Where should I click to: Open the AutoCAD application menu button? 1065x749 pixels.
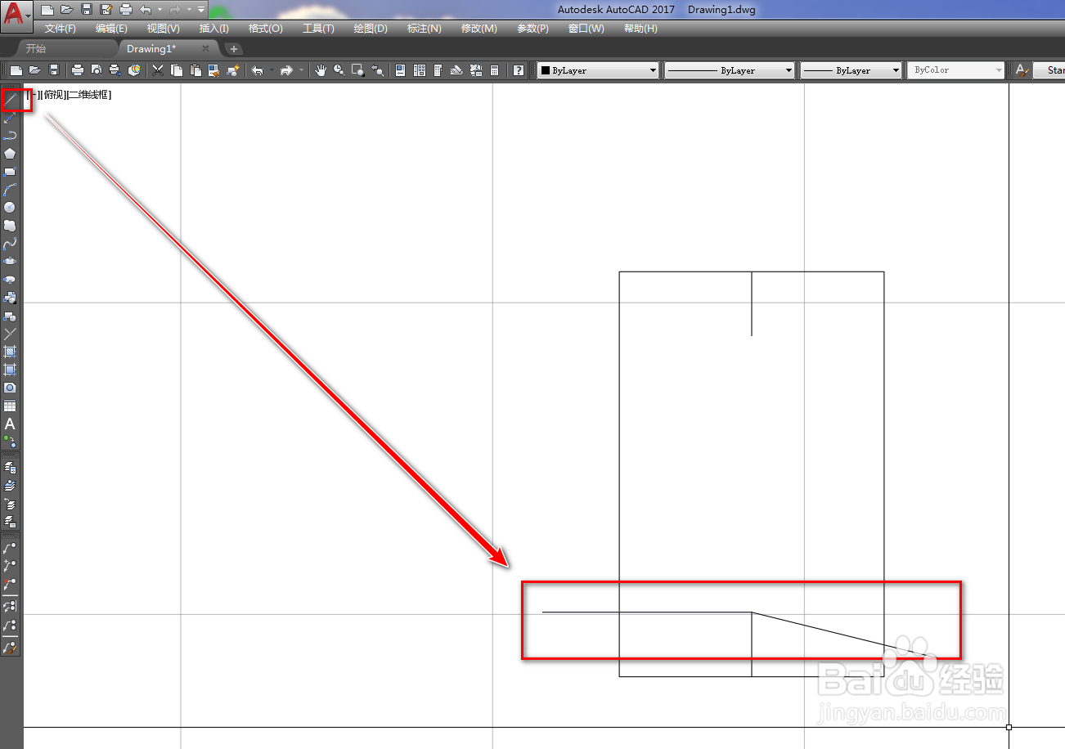[x=16, y=16]
